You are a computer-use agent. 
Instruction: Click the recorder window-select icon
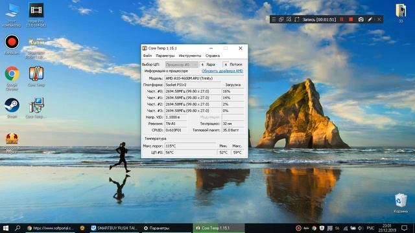click(281, 19)
